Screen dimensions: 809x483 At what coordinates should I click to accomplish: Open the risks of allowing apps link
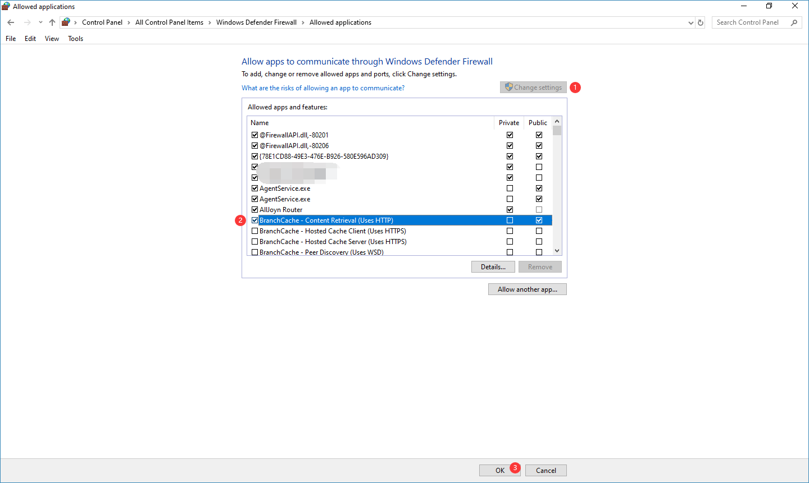pos(323,88)
